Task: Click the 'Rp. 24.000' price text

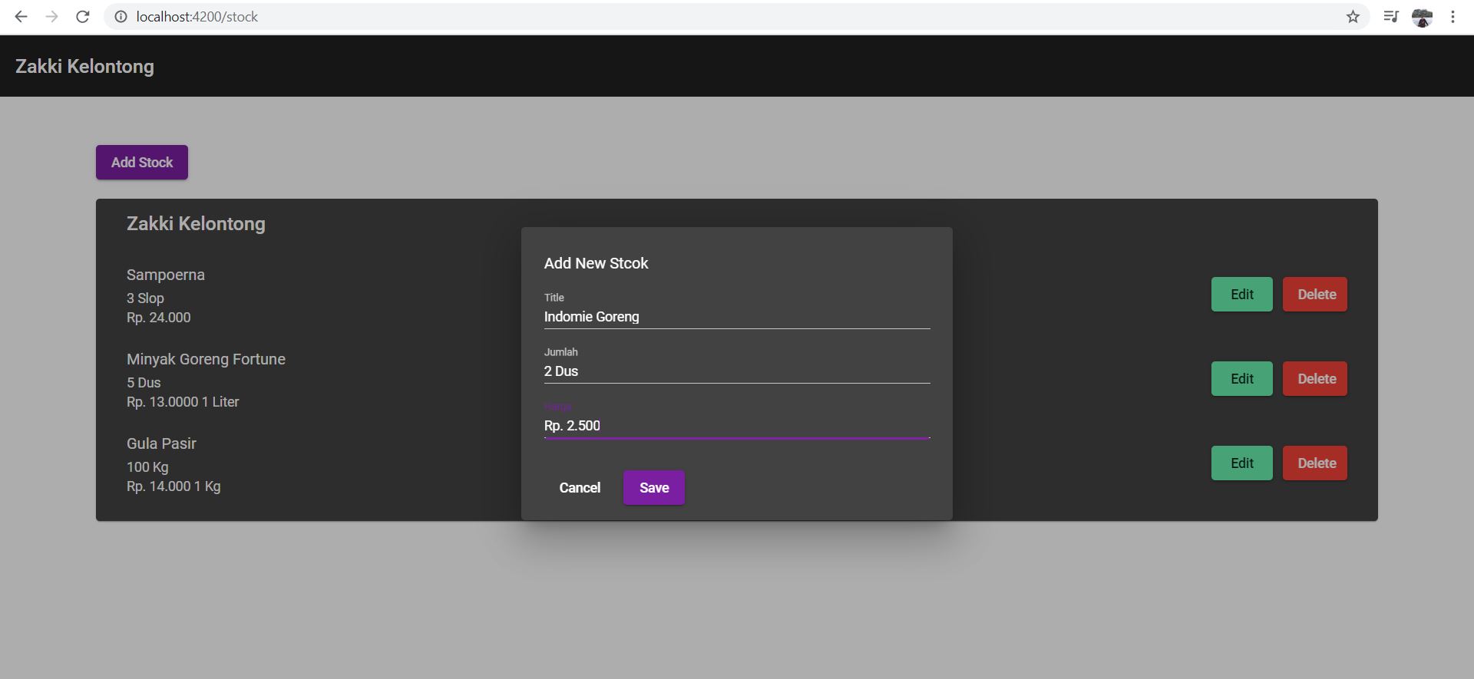Action: (x=159, y=317)
